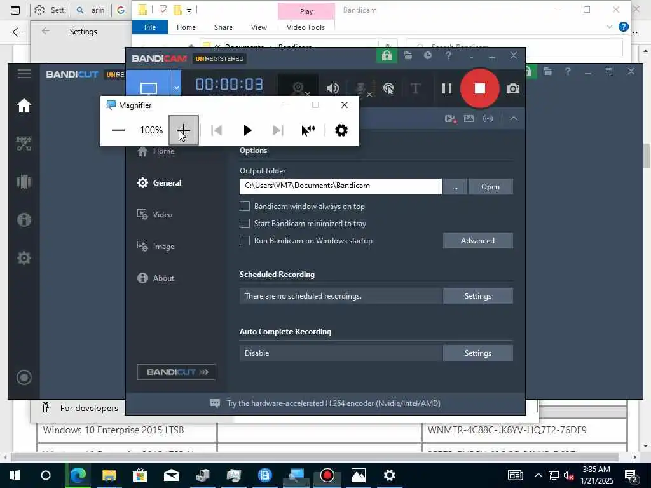Open the Advanced options button
The height and width of the screenshot is (488, 651).
pos(478,241)
